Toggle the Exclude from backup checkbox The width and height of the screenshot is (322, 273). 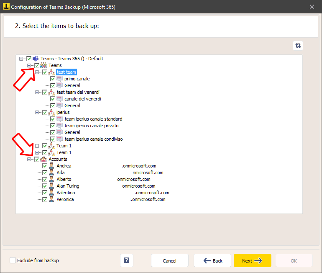(13, 260)
